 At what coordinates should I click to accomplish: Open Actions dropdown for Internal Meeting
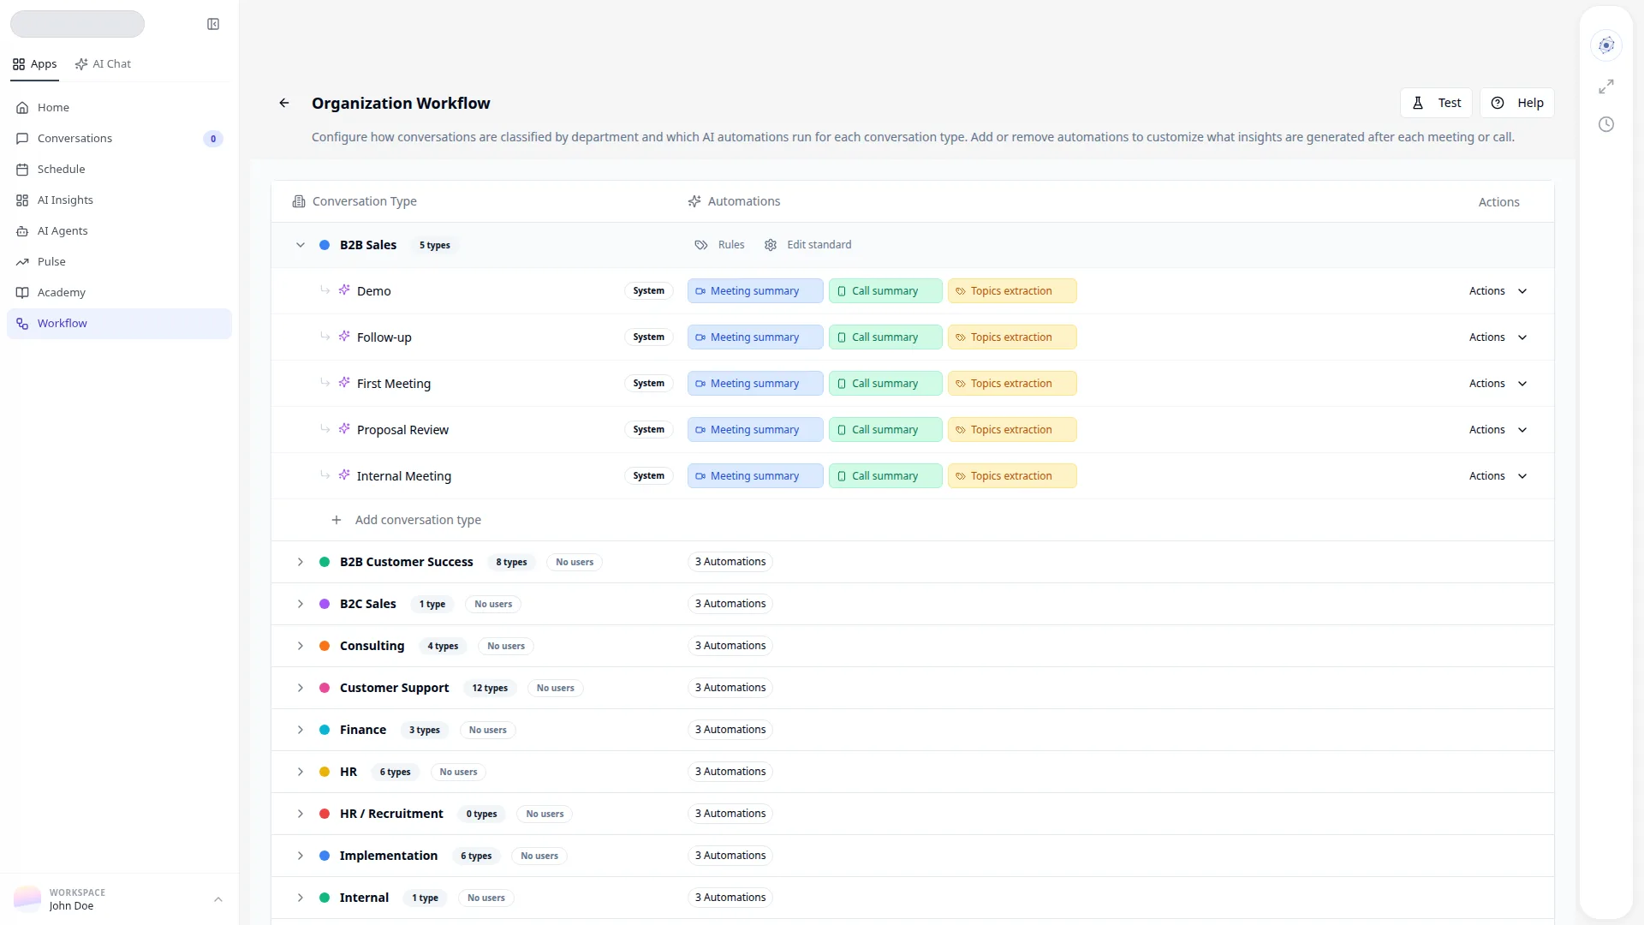[1498, 476]
